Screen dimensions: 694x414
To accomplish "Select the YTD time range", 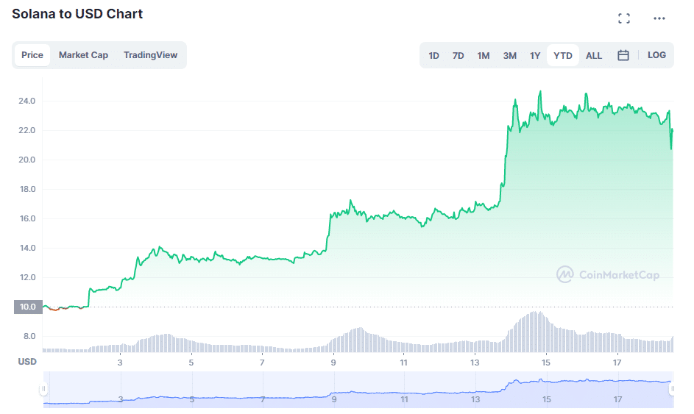I will [x=563, y=55].
